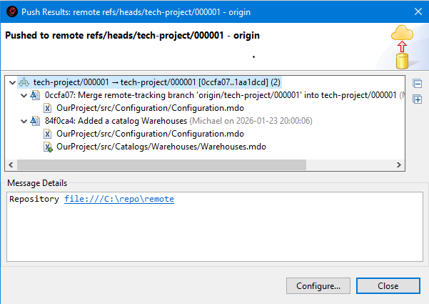Click the Configure... button
This screenshot has height=304, width=429.
coord(318,285)
